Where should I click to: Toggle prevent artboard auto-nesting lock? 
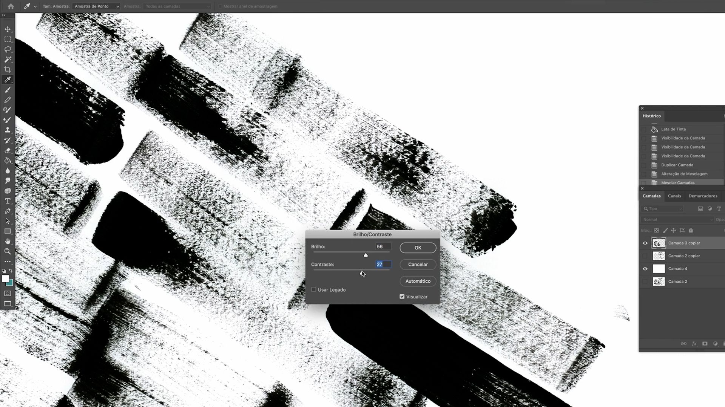click(x=682, y=230)
